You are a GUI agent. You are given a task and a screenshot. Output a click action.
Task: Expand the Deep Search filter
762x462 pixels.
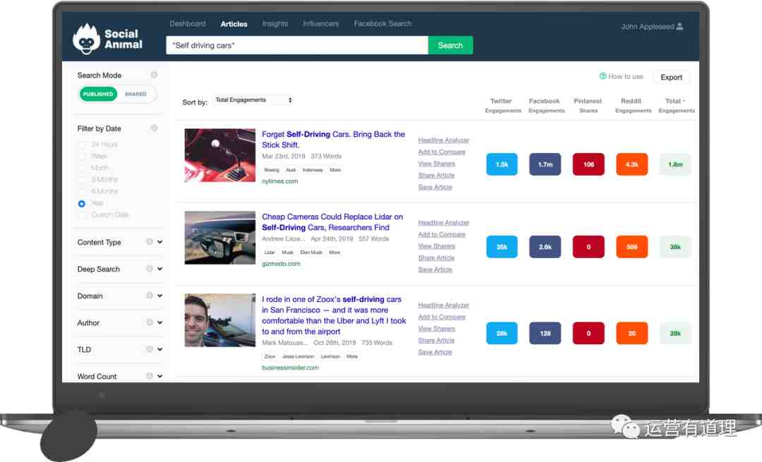160,269
